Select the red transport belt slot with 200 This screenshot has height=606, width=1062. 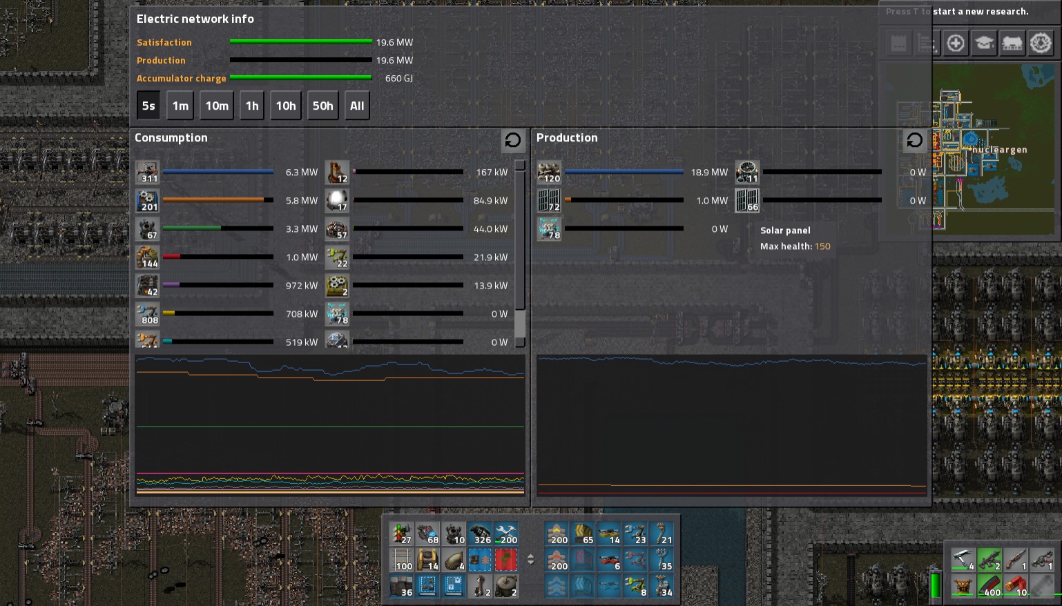[x=557, y=560]
